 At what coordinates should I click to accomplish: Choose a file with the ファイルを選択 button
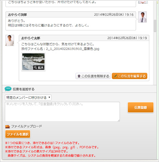coord(18,134)
